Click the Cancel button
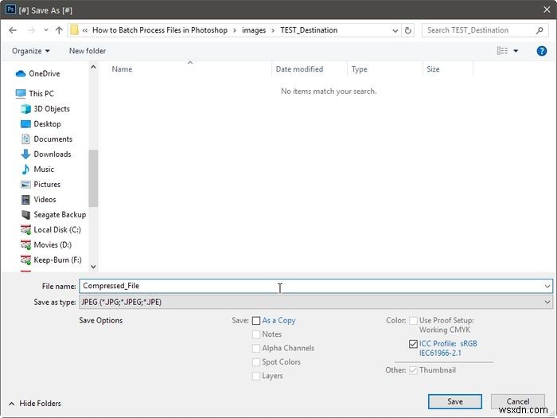Screen dimensions: 557x418 (518, 401)
